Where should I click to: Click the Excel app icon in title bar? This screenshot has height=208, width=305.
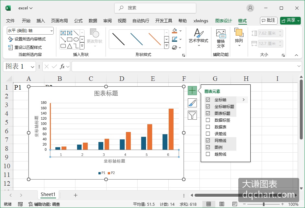point(8,8)
